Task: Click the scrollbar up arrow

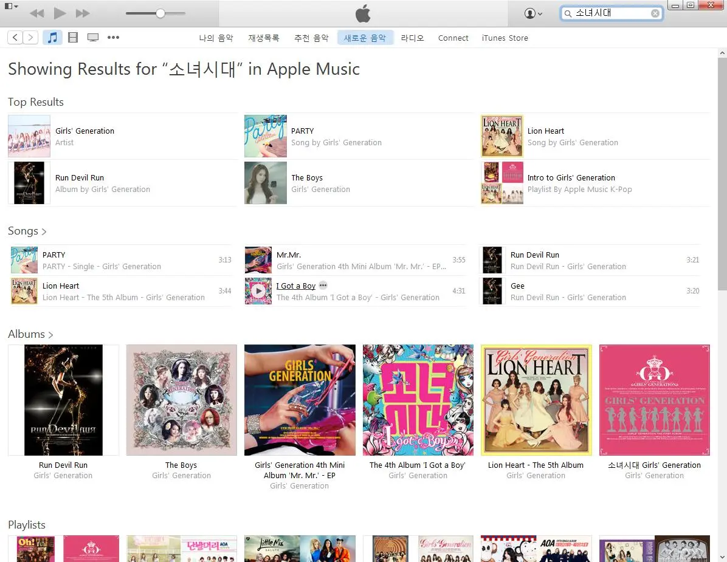Action: point(722,53)
